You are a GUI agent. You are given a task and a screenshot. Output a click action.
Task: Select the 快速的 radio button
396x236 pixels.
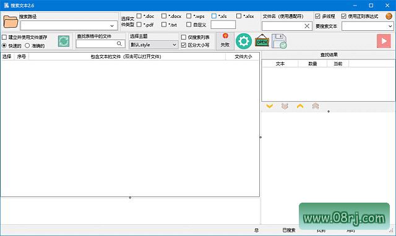4,46
